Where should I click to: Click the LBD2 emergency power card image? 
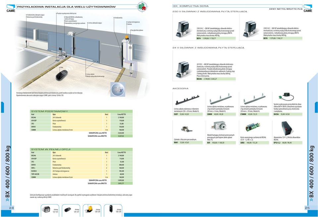(x=253, y=127)
